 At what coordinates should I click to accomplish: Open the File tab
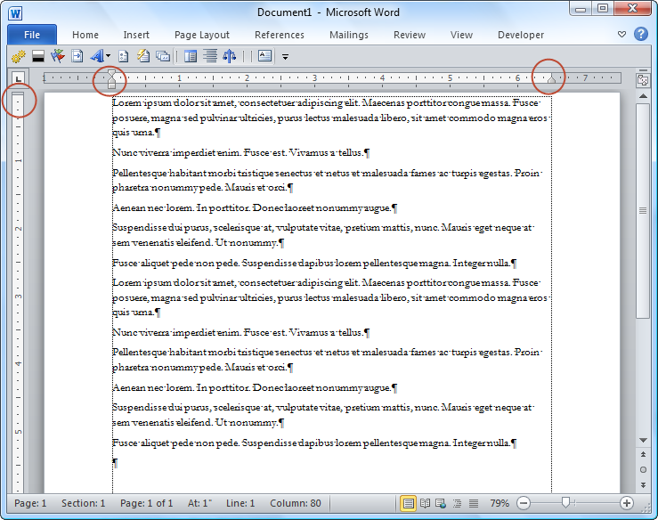click(32, 35)
